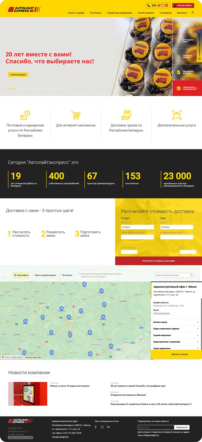The height and width of the screenshot is (442, 202).
Task: Click the Гродно office pin on the map
Action: 25,322
